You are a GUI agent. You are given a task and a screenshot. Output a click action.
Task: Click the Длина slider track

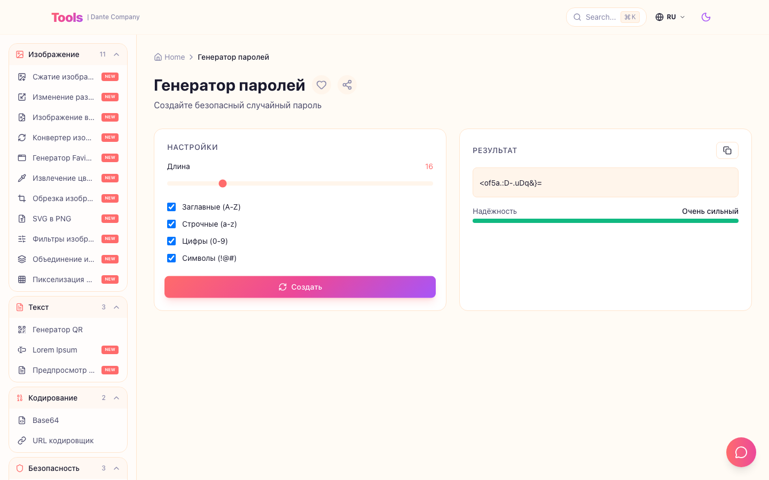(x=300, y=183)
